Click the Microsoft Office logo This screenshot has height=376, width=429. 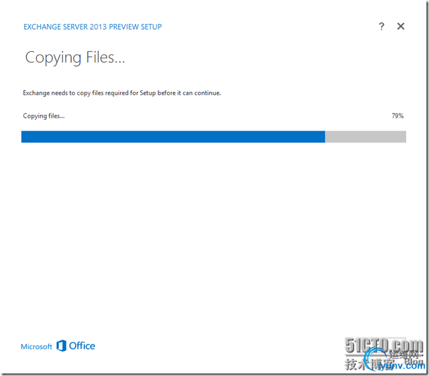(x=58, y=346)
